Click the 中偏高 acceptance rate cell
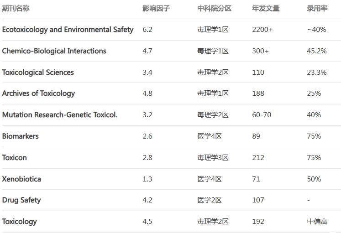The width and height of the screenshot is (341, 233). click(x=317, y=222)
